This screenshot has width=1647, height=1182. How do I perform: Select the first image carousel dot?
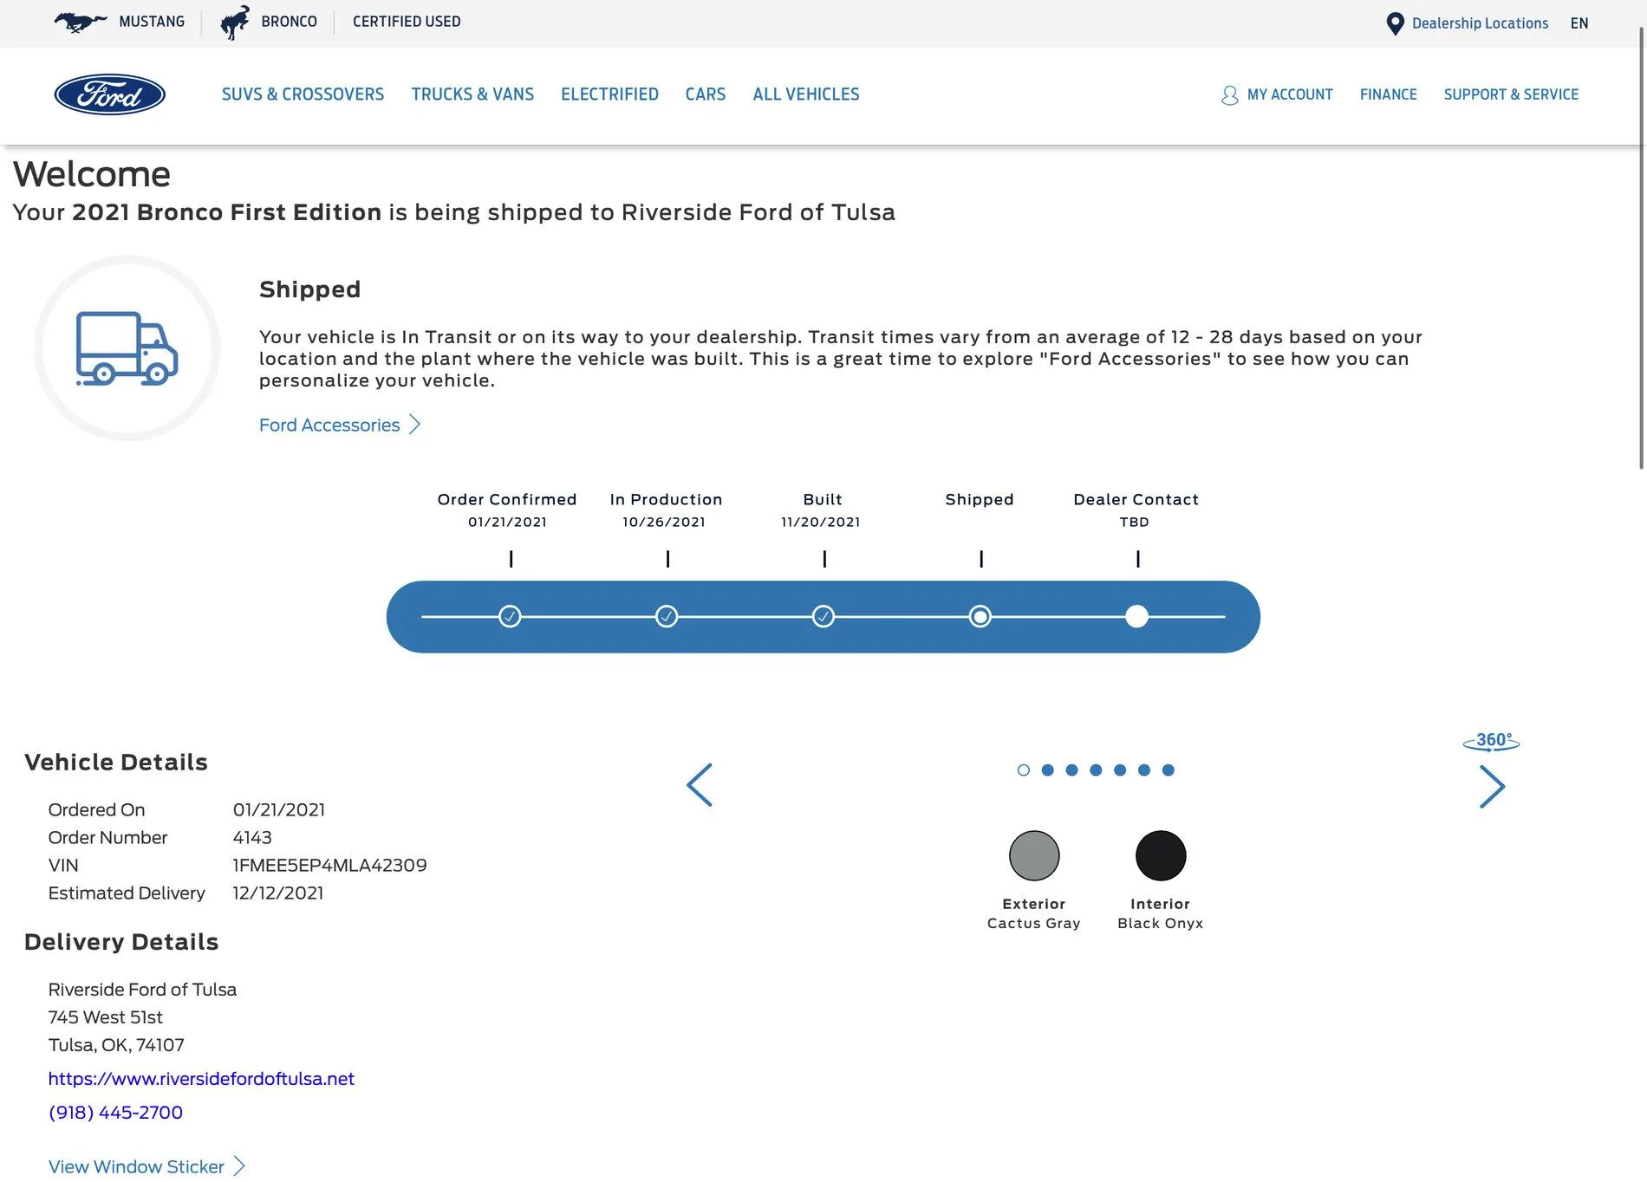point(1024,770)
